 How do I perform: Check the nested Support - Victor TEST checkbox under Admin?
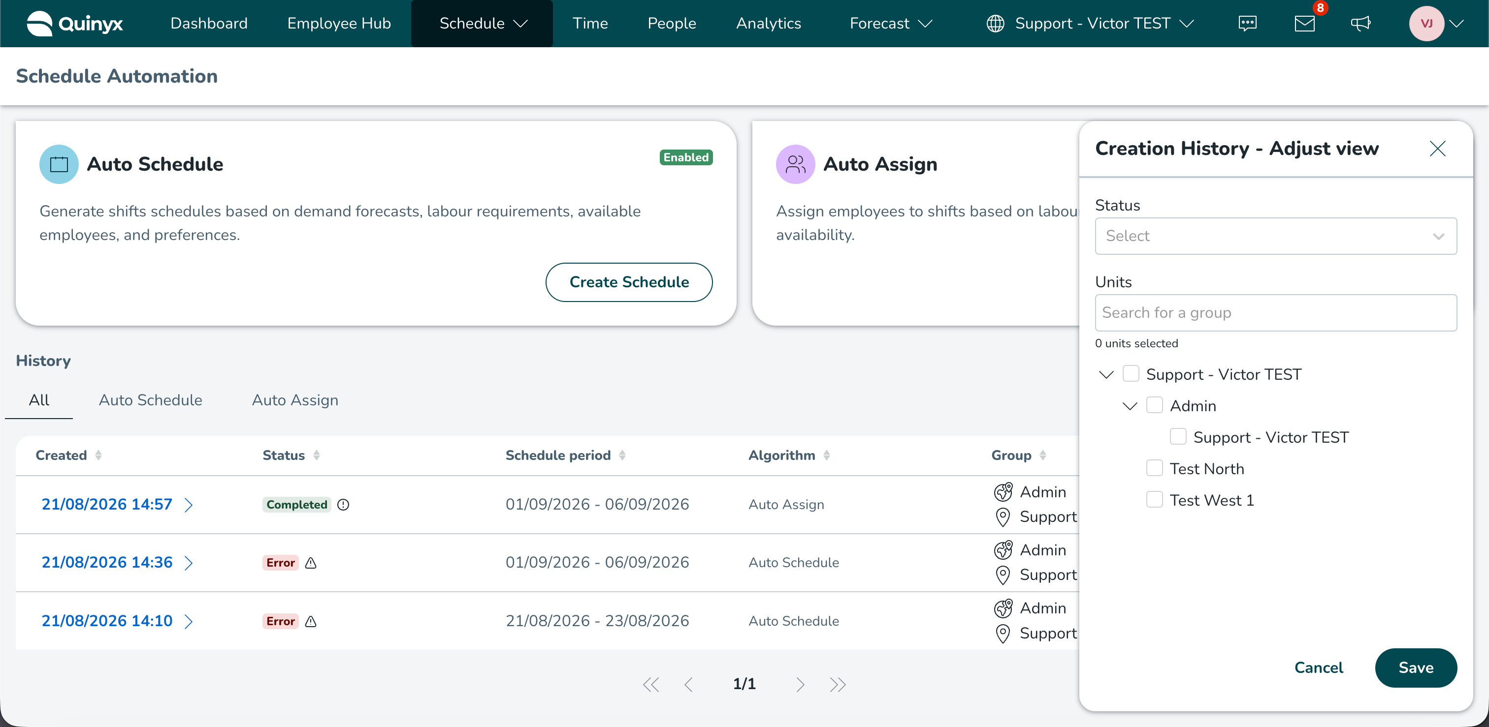(1178, 437)
